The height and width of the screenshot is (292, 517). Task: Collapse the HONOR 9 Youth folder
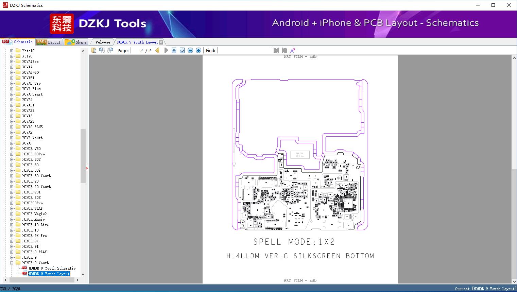point(12,263)
